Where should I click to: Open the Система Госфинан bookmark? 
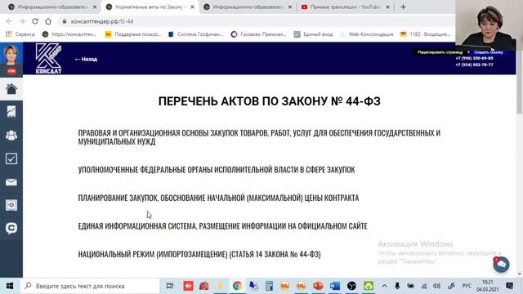click(x=196, y=34)
